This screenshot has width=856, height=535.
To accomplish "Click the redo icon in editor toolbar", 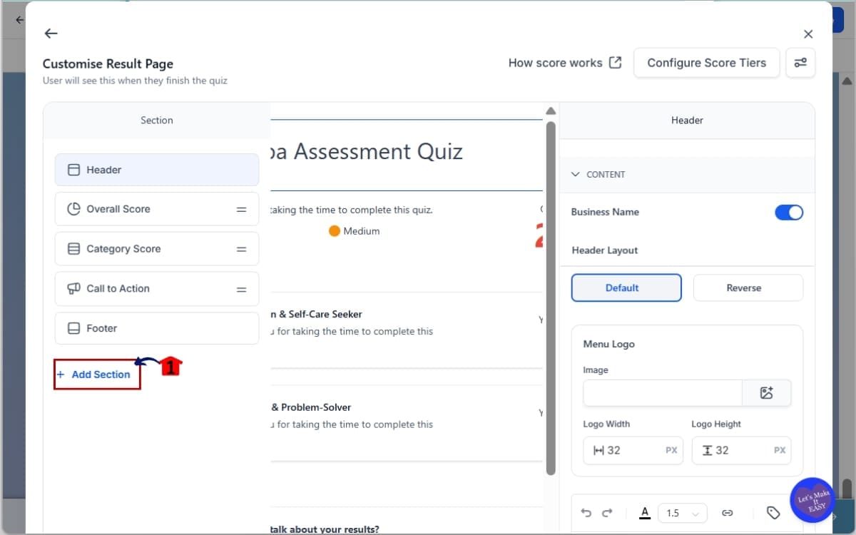I will [x=608, y=513].
